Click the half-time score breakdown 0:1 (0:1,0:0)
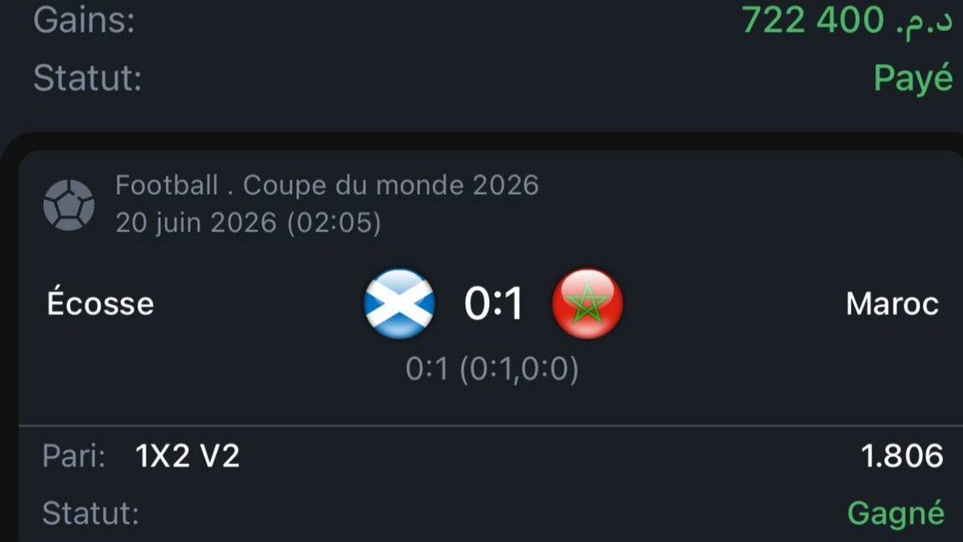Image resolution: width=963 pixels, height=542 pixels. click(492, 369)
